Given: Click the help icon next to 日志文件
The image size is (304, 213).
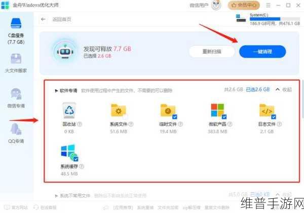Looking at the screenshot, I should tap(279, 124).
